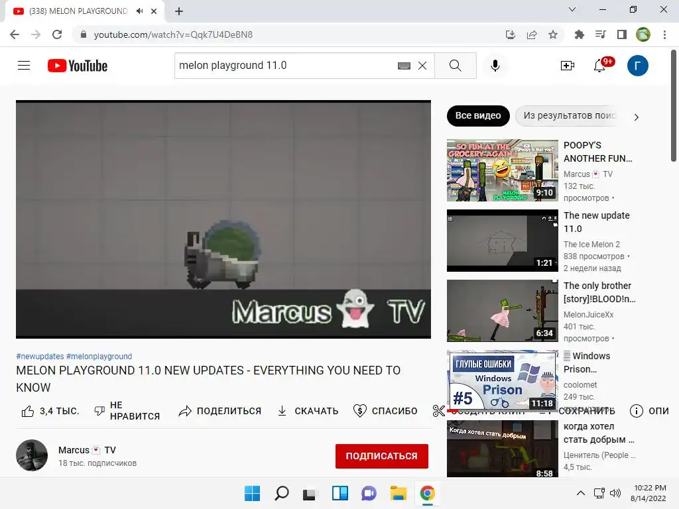Viewport: 679px width, 509px height.
Task: Share this page icon in address bar
Action: (532, 34)
